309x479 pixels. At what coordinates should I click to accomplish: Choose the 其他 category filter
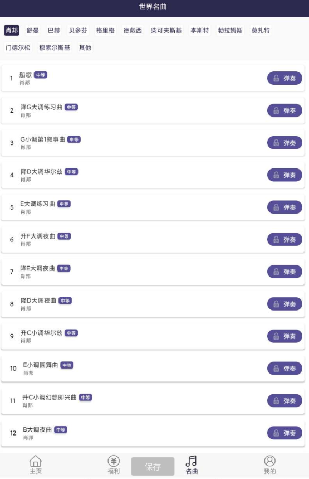point(85,47)
